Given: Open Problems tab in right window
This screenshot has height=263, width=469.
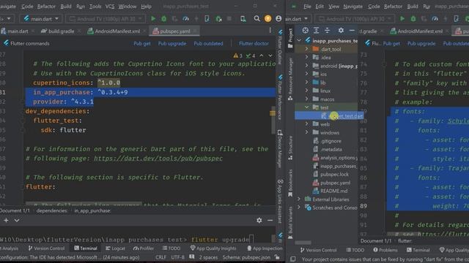Looking at the screenshot, I should click(x=386, y=250).
